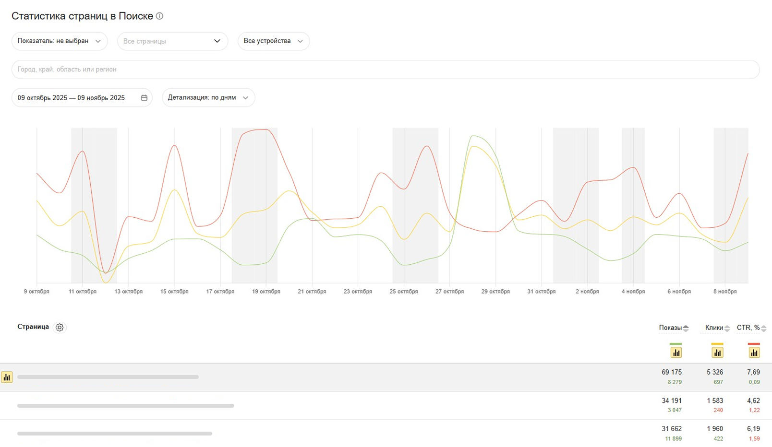Screen dimensions: 772x447
Task: Open table settings gear next to Страница
Action: 60,328
